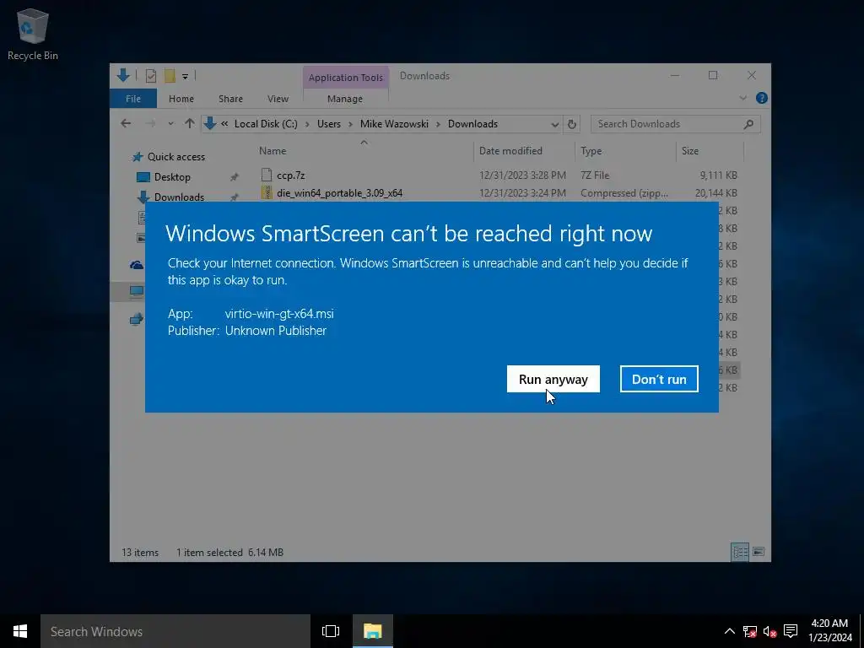Click 9,111 KB size of ccp.7z

click(x=719, y=175)
